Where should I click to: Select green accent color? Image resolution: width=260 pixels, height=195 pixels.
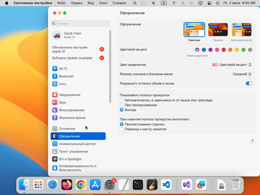tap(243, 50)
